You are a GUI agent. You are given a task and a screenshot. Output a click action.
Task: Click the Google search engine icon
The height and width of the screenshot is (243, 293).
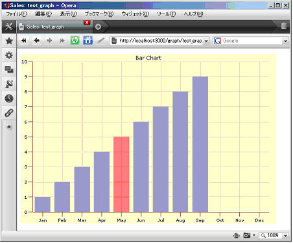pyautogui.click(x=217, y=41)
